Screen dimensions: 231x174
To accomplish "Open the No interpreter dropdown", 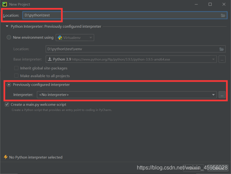I will [127, 95].
